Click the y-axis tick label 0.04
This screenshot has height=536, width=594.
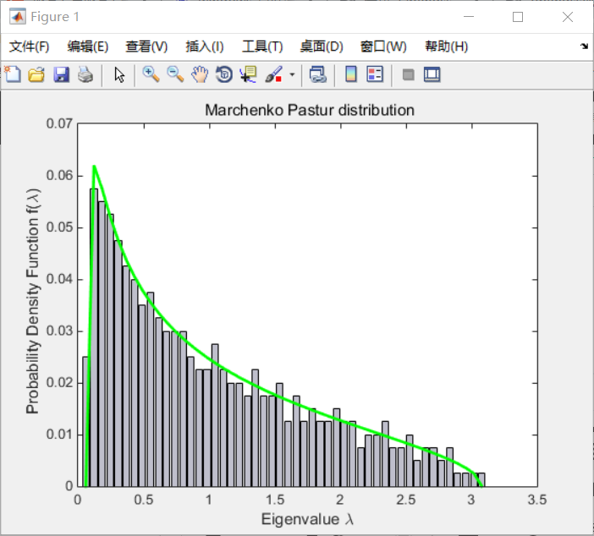[59, 279]
